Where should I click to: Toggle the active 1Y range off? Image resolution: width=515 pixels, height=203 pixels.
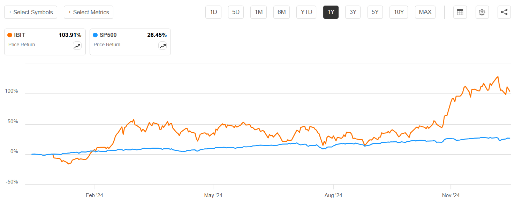(x=331, y=12)
